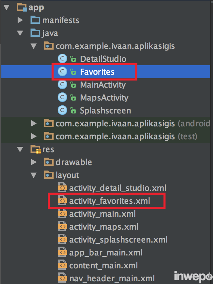Screen dimensions: 213x284
Task: Click the Splashscreen class icon
Action: 62,110
